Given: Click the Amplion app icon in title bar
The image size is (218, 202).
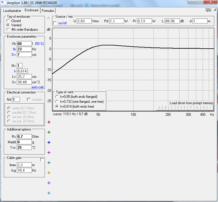Looking at the screenshot, I should [x=3, y=3].
